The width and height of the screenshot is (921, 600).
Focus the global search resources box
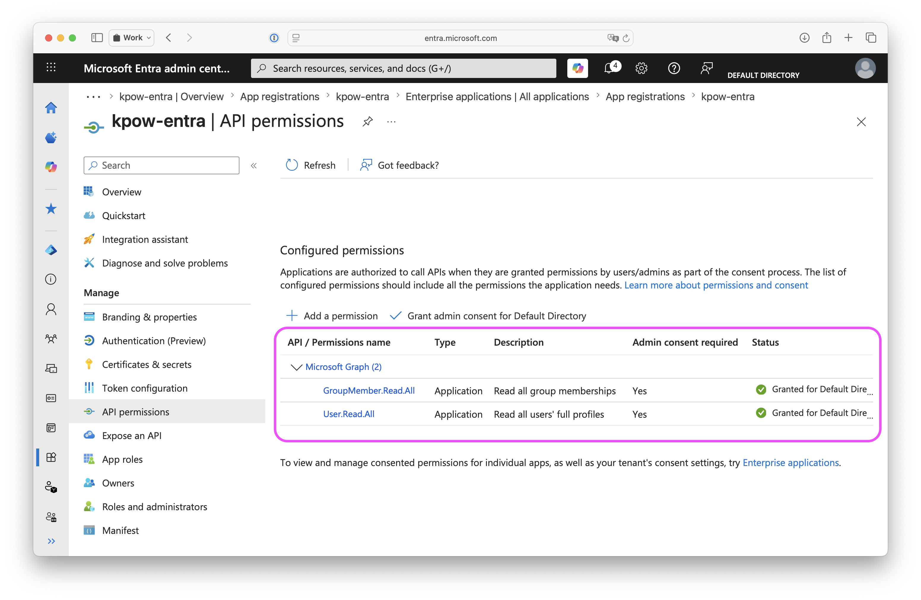[403, 68]
